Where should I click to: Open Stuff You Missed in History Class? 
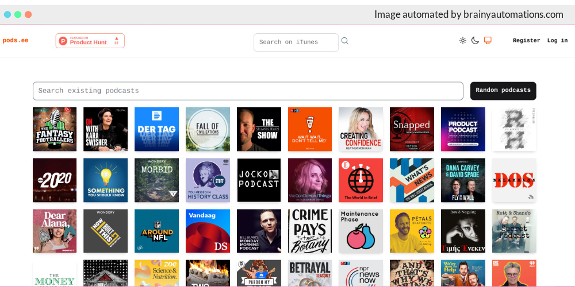(x=208, y=180)
